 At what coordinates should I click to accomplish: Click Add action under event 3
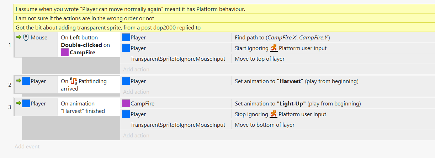click(x=136, y=136)
